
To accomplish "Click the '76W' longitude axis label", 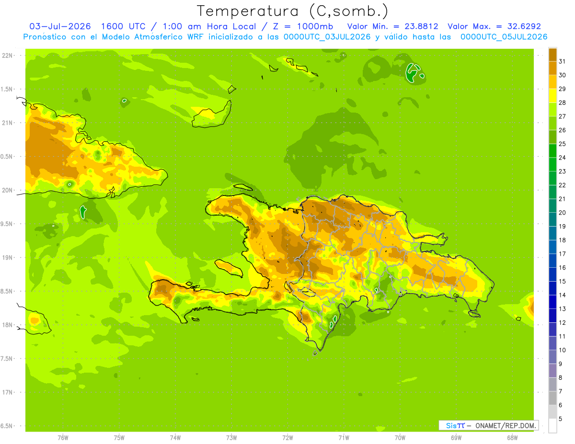I will click(63, 438).
